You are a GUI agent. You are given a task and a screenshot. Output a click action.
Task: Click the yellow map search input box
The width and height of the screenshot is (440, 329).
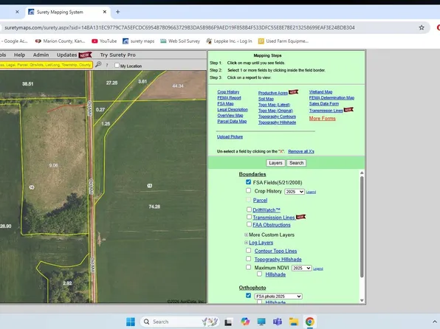(46, 65)
